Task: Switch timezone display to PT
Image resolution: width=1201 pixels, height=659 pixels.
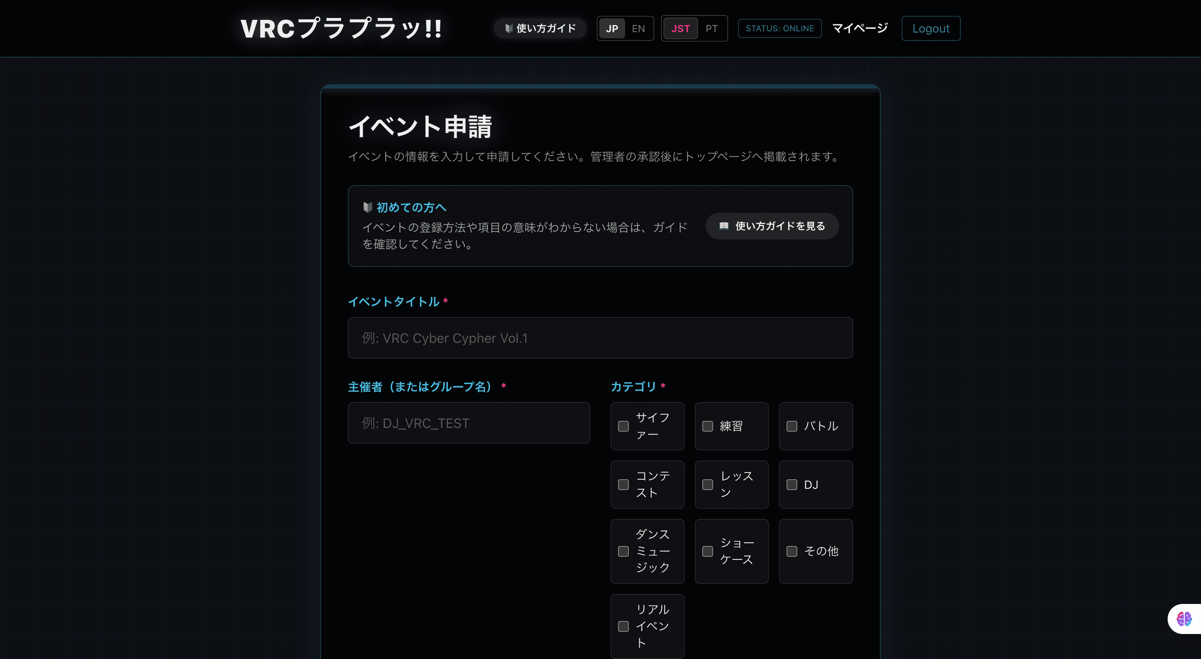Action: (x=712, y=28)
